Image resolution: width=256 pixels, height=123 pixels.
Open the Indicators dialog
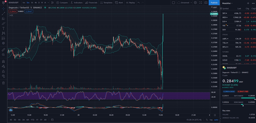77,3
